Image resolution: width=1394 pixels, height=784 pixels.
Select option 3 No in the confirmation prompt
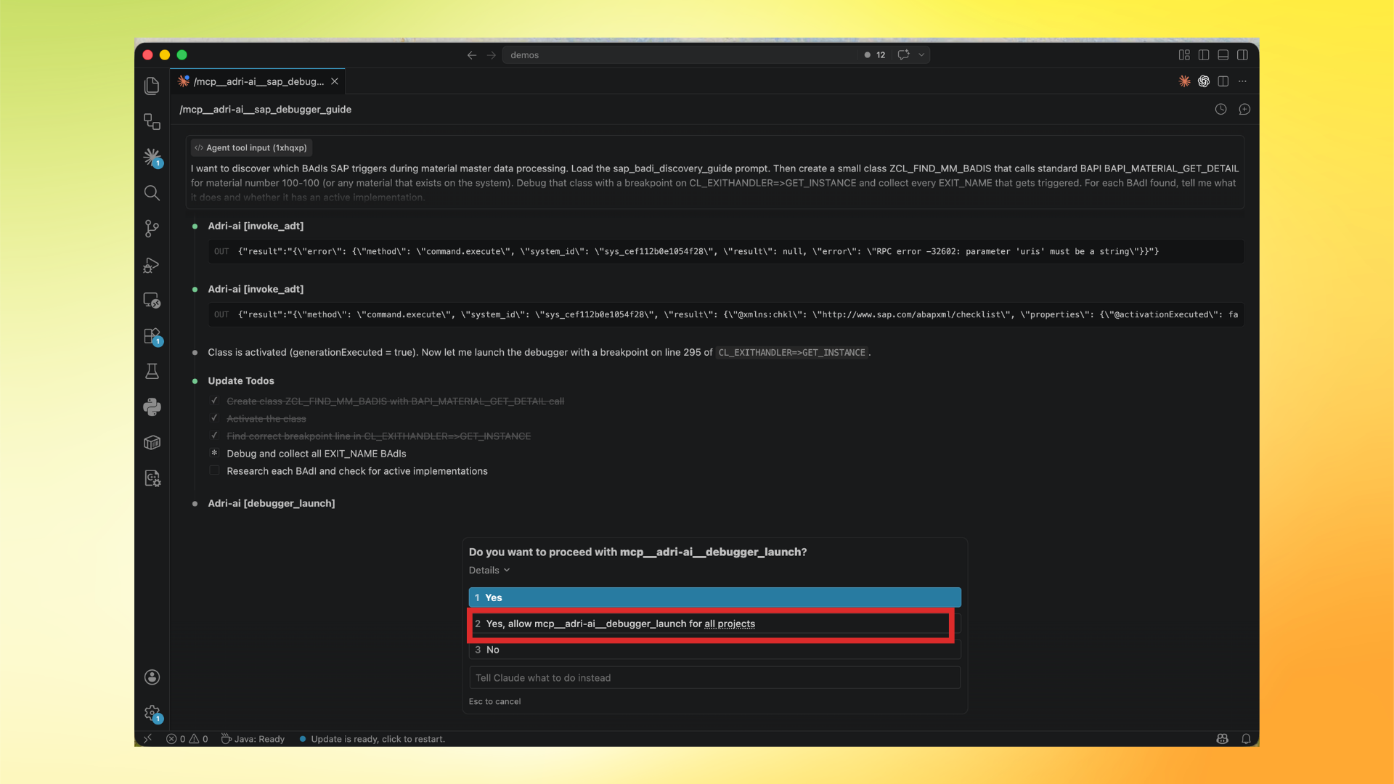tap(714, 649)
